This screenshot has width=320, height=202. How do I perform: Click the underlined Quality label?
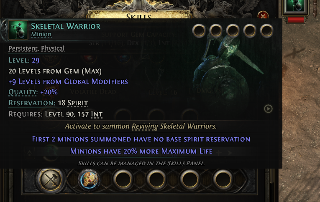(x=23, y=92)
